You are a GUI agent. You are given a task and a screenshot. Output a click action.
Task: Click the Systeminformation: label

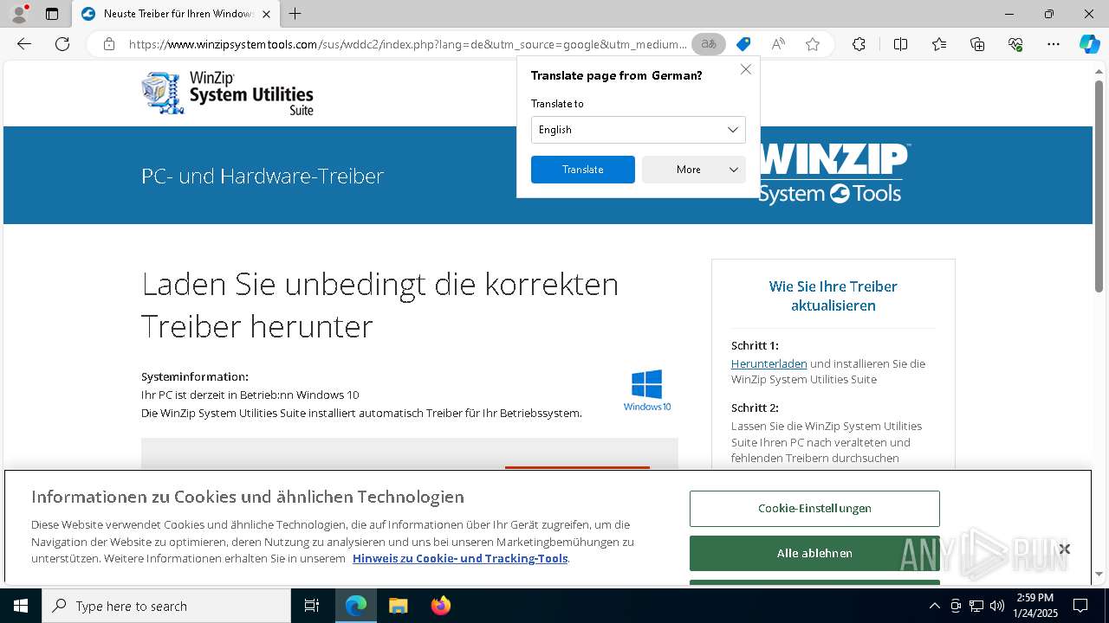point(195,376)
